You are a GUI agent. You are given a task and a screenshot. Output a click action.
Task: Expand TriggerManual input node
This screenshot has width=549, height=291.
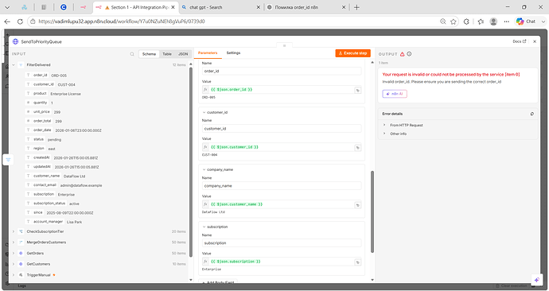[14, 275]
